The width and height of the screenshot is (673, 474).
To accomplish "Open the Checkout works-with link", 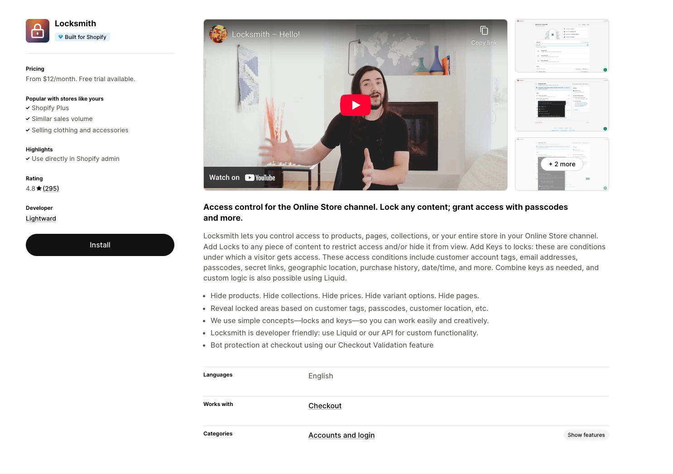I will tap(325, 406).
